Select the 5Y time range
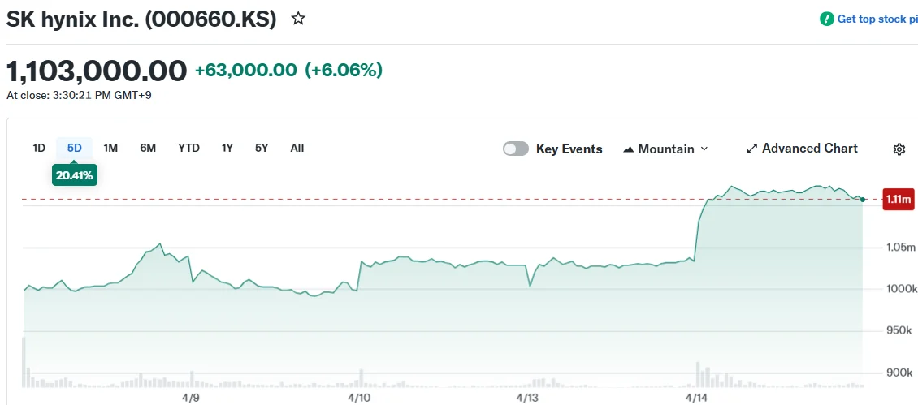 click(262, 148)
